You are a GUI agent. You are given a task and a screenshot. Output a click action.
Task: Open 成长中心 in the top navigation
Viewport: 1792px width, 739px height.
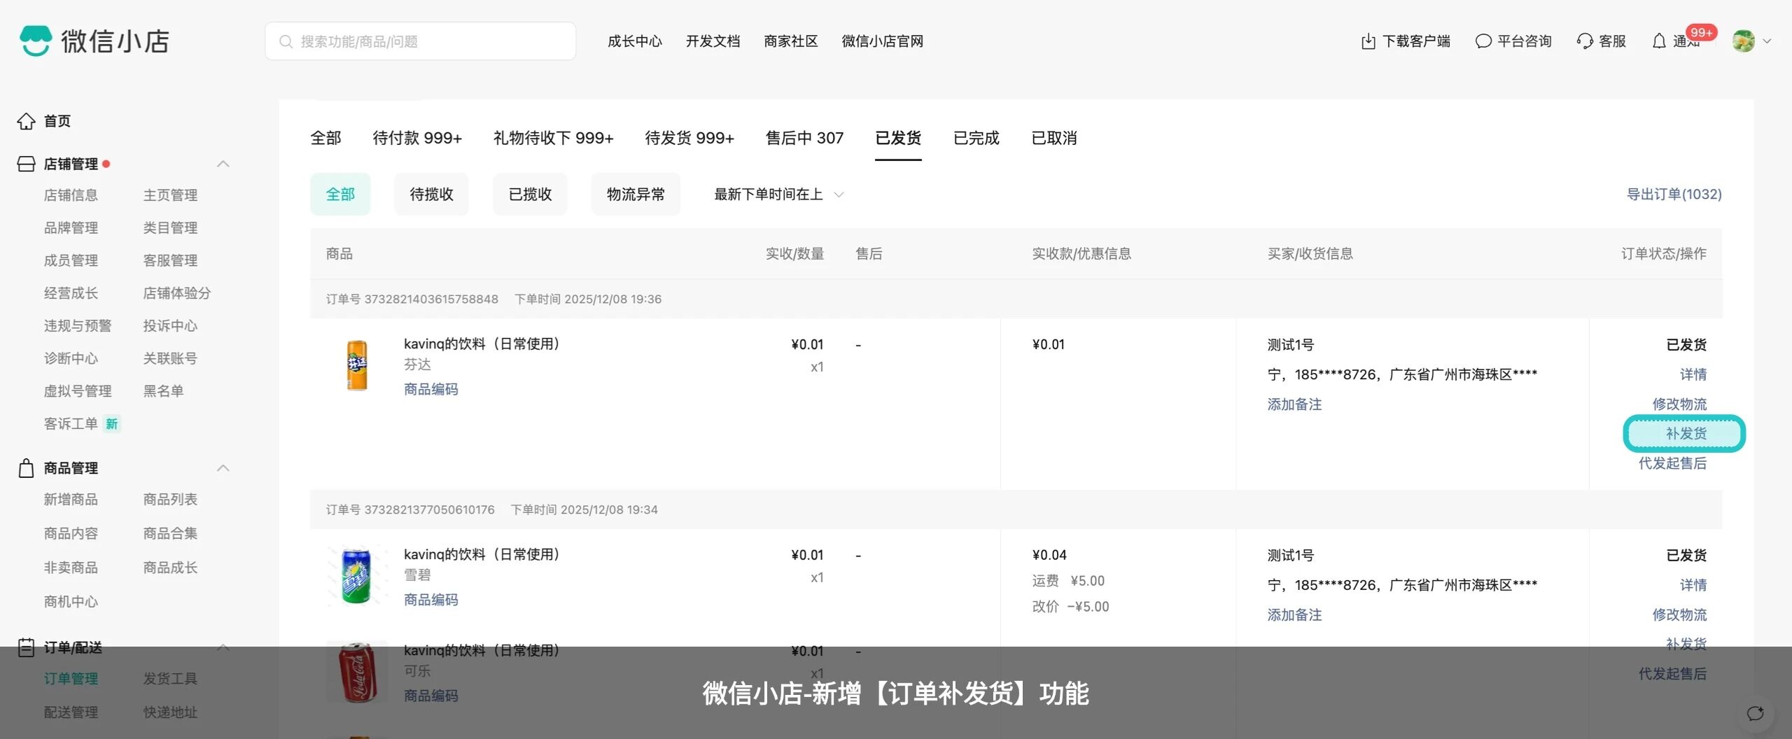pos(635,41)
